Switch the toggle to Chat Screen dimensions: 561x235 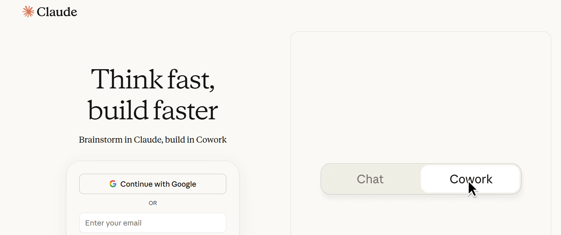click(x=370, y=179)
